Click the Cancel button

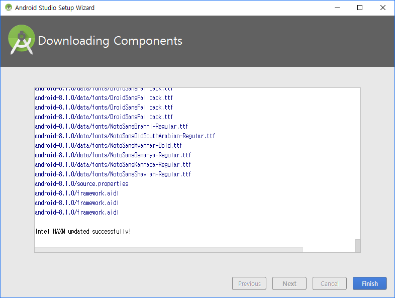pyautogui.click(x=330, y=283)
